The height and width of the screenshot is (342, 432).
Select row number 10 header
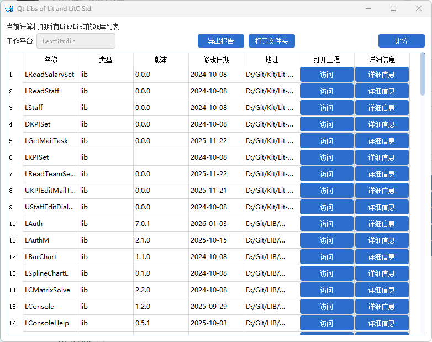click(13, 224)
